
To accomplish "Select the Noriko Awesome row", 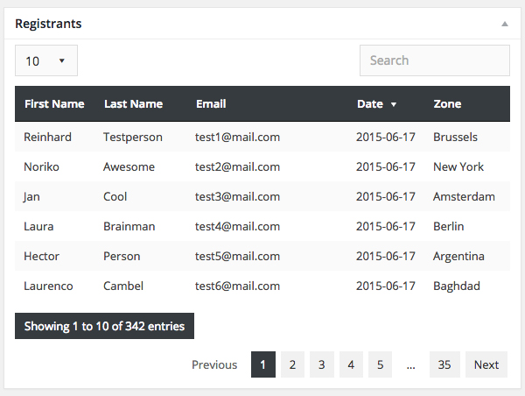I will [x=129, y=166].
